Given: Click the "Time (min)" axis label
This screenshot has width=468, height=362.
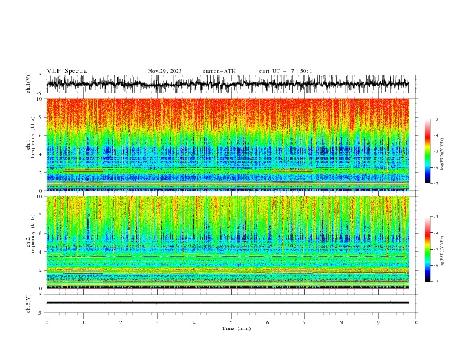Looking at the screenshot, I should pyautogui.click(x=236, y=328).
